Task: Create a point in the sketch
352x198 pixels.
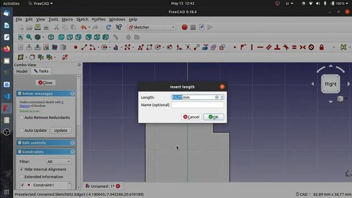Action: 76,47
